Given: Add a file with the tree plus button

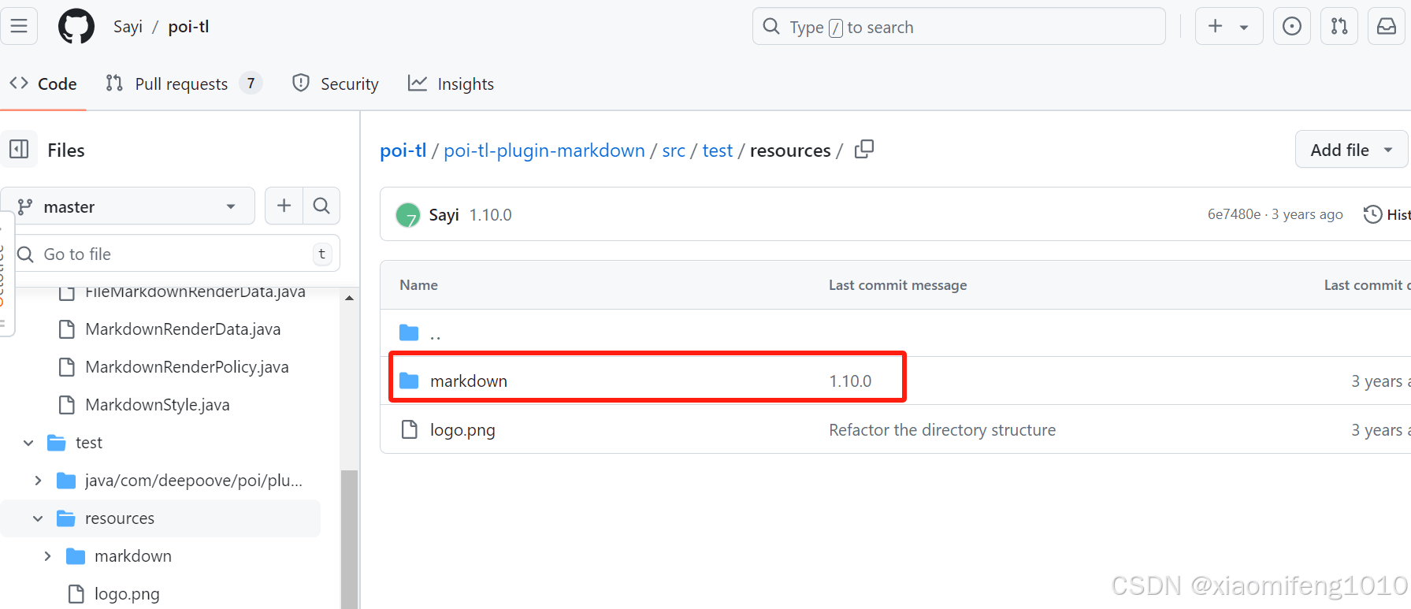Looking at the screenshot, I should (x=284, y=206).
